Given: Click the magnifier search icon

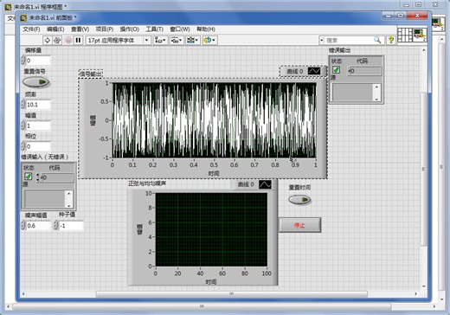Looking at the screenshot, I should pyautogui.click(x=377, y=40).
